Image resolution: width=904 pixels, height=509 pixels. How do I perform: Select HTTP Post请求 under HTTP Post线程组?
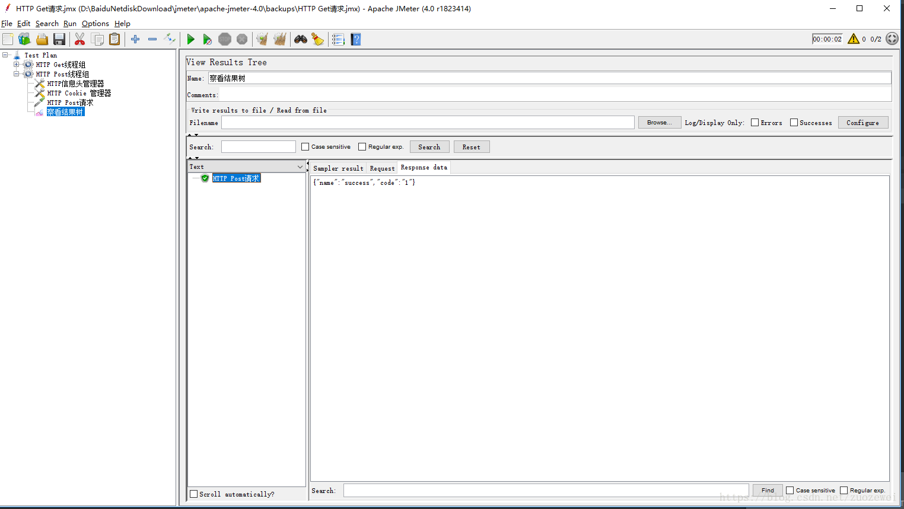click(x=70, y=103)
